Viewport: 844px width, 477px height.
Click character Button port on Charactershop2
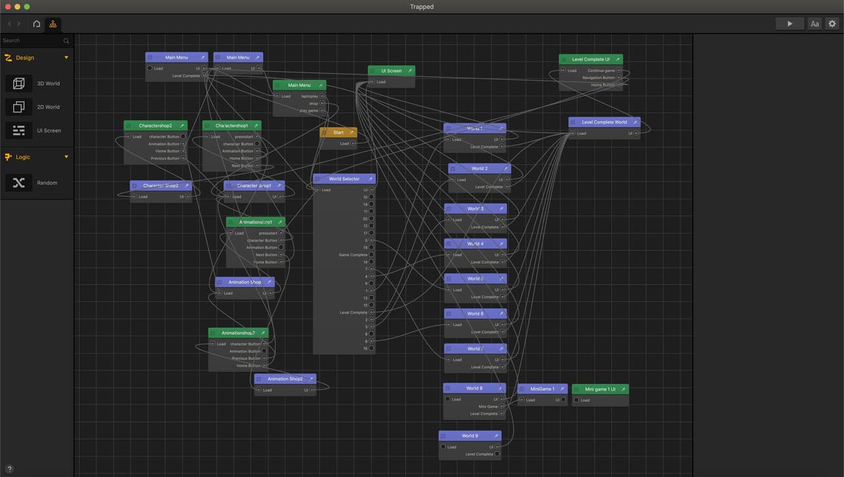point(183,136)
